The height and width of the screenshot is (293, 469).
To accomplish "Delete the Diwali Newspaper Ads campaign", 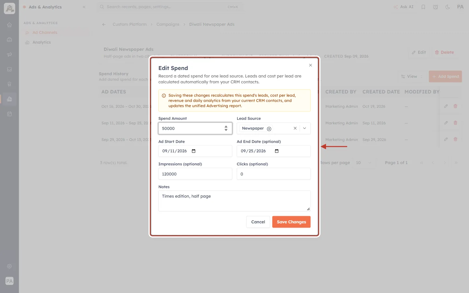I will pyautogui.click(x=444, y=52).
